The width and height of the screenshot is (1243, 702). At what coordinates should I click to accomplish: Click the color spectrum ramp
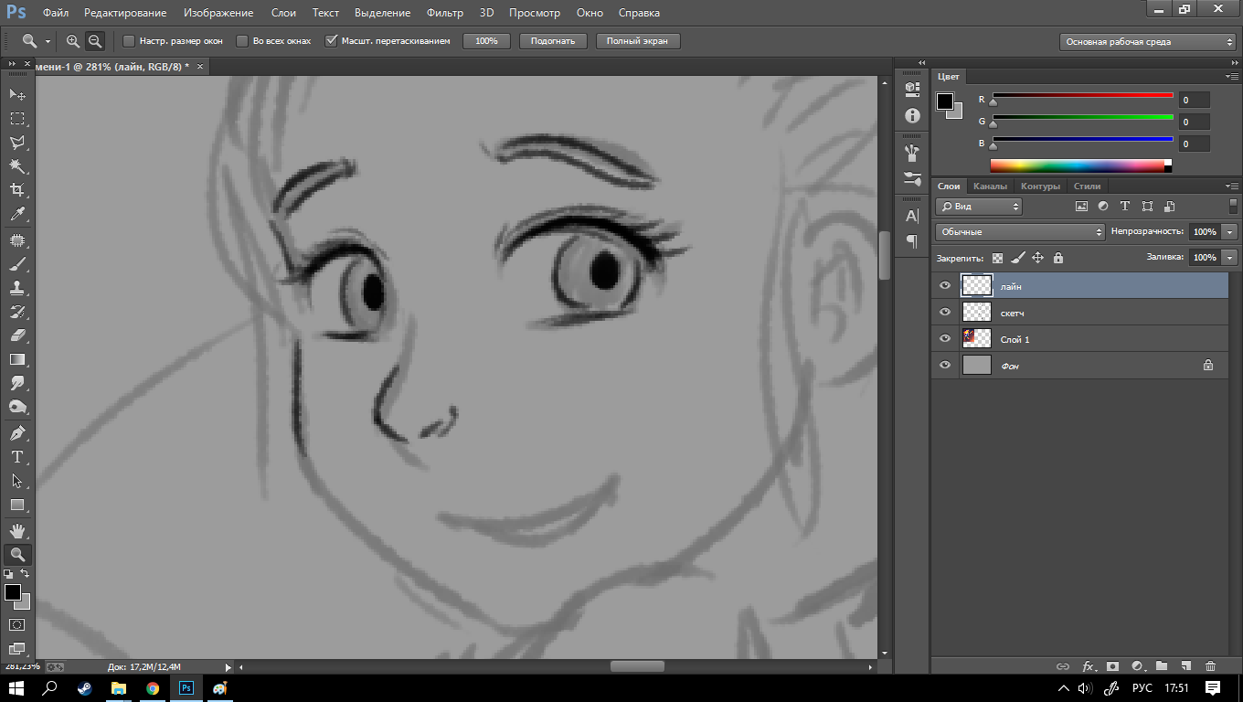click(x=1078, y=165)
